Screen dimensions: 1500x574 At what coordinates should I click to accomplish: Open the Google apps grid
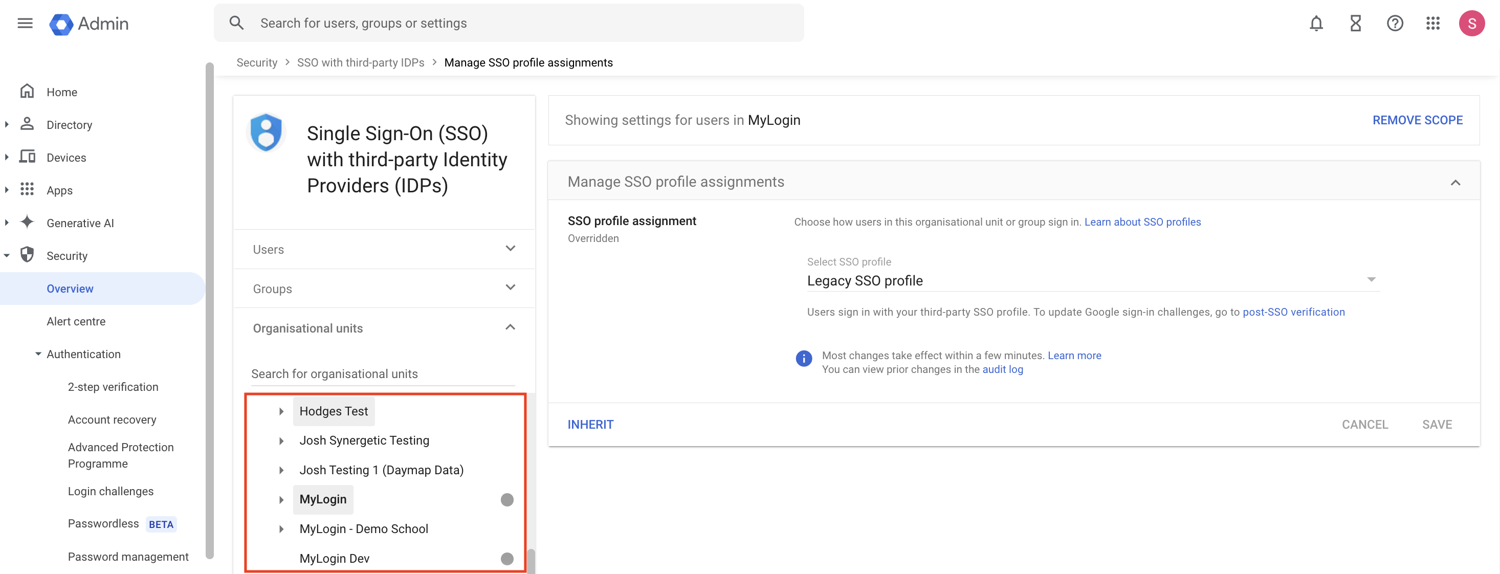click(x=1433, y=24)
